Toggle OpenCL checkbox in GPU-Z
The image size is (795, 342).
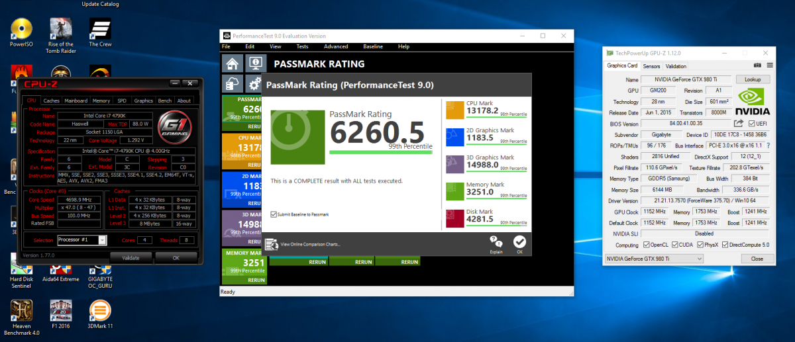[645, 245]
